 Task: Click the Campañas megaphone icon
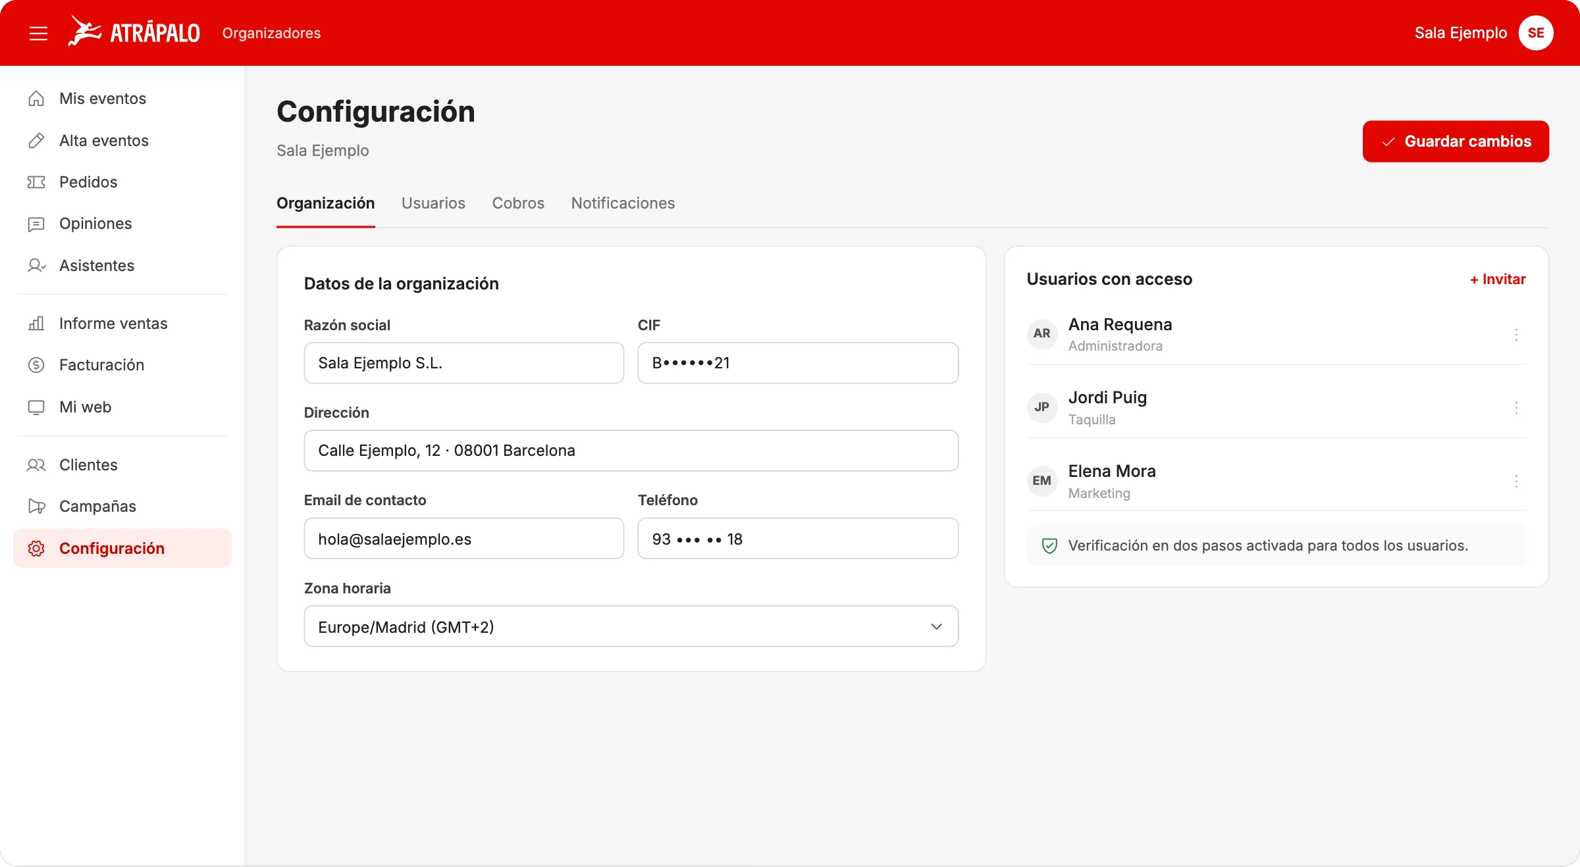point(36,507)
